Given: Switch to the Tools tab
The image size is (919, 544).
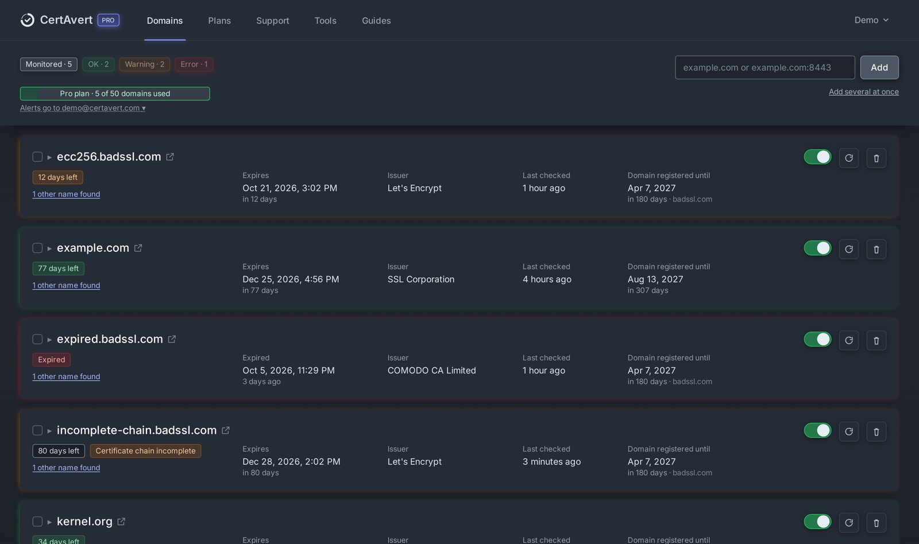Looking at the screenshot, I should [x=326, y=21].
